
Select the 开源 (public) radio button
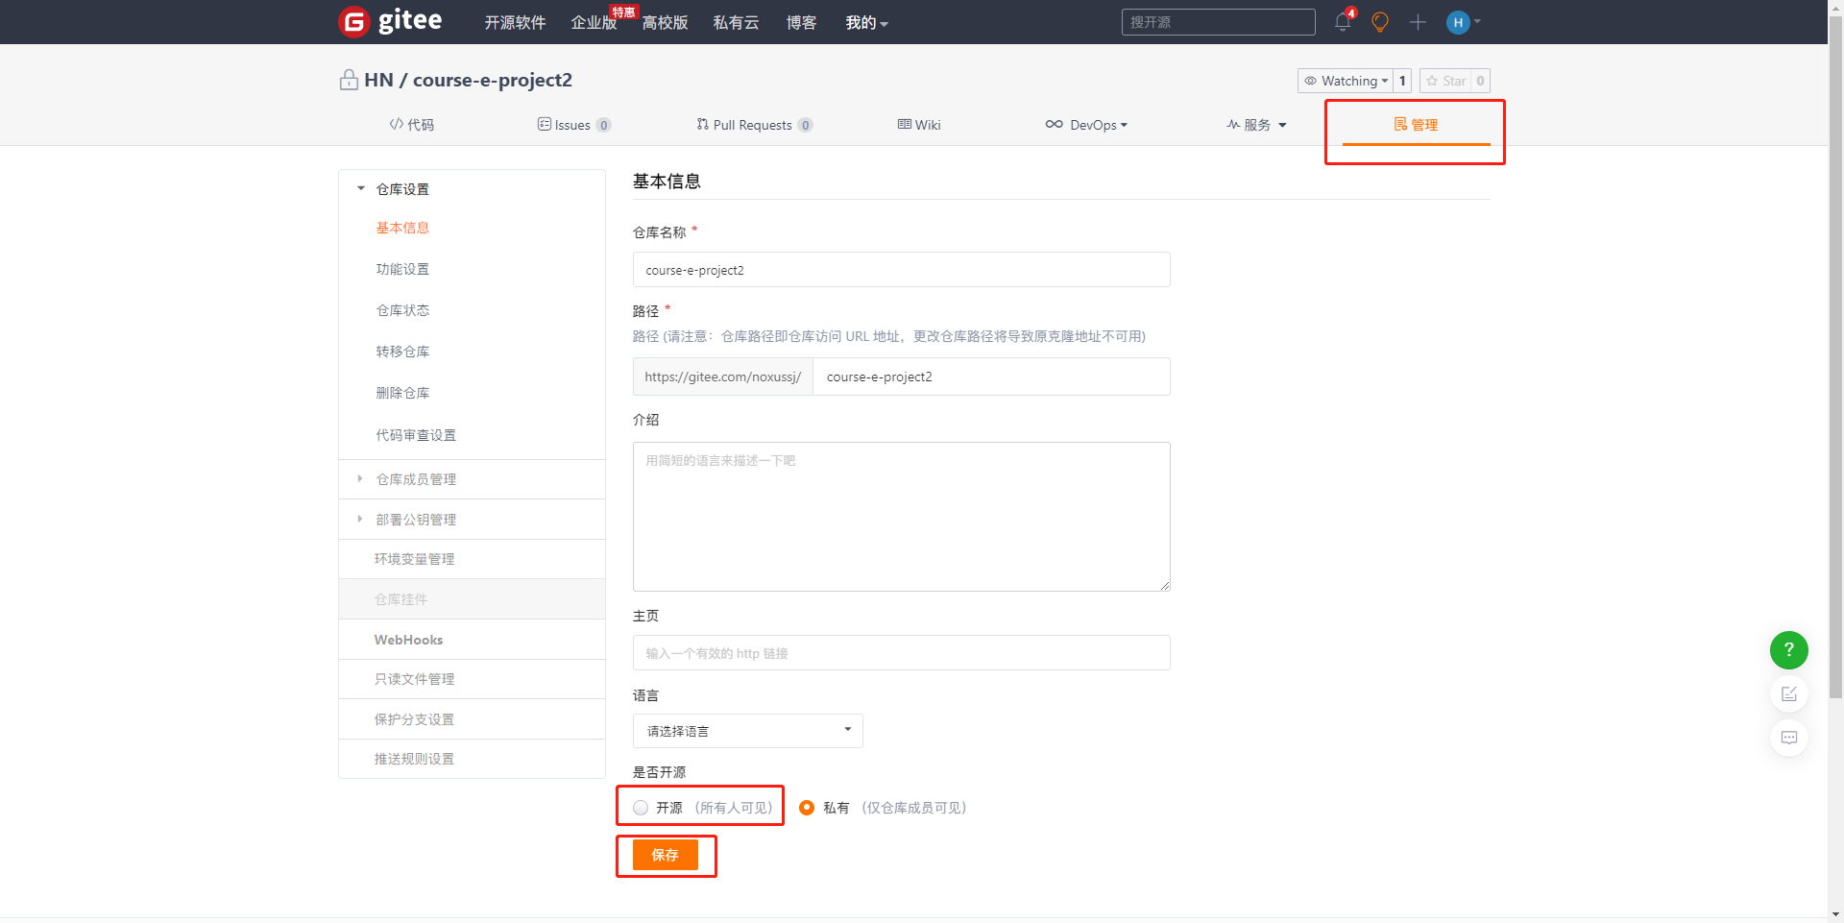pyautogui.click(x=641, y=808)
